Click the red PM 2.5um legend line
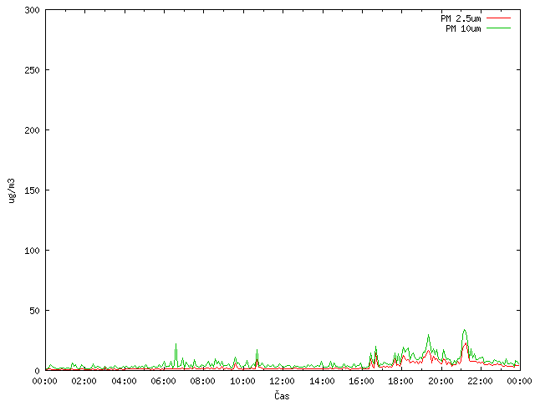This screenshot has width=535, height=401. pyautogui.click(x=498, y=18)
